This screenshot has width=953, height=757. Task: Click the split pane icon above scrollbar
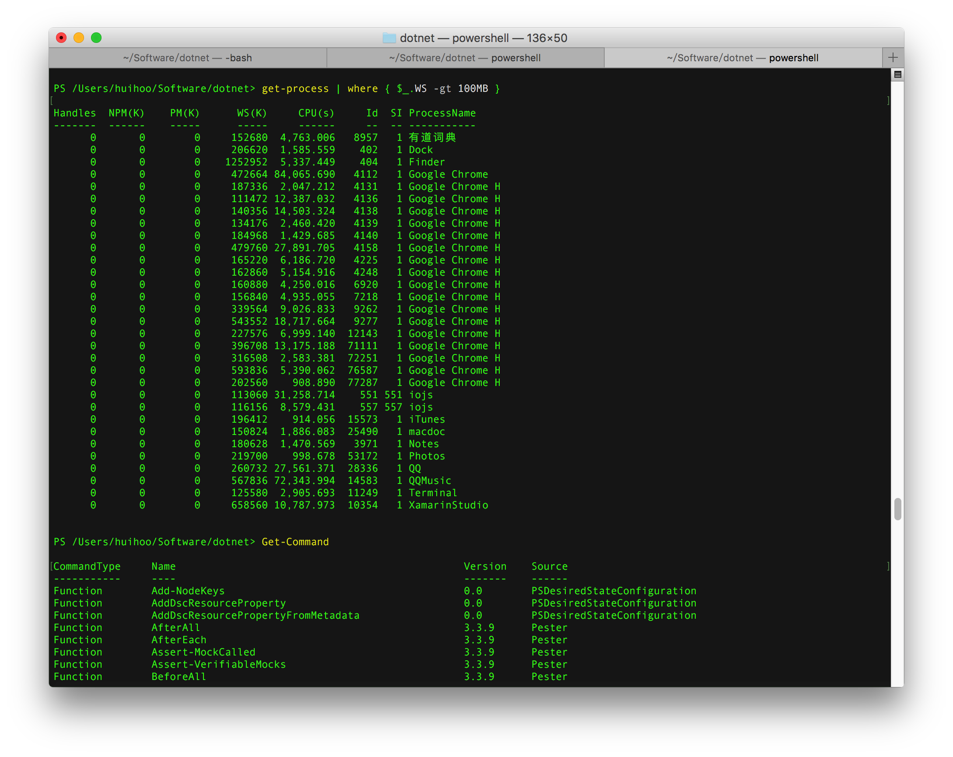click(x=897, y=75)
